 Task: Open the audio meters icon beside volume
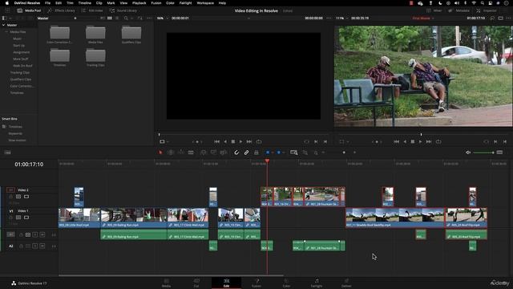click(x=499, y=153)
